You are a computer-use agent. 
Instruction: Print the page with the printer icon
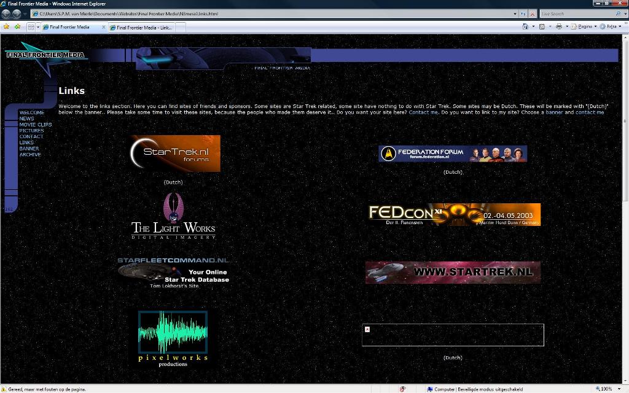click(559, 26)
